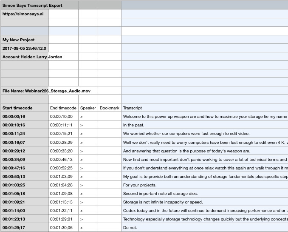Select transcript 'Storage is not infinite incapacity'
Image resolution: width=288 pixels, height=232 pixels.
pyautogui.click(x=205, y=202)
